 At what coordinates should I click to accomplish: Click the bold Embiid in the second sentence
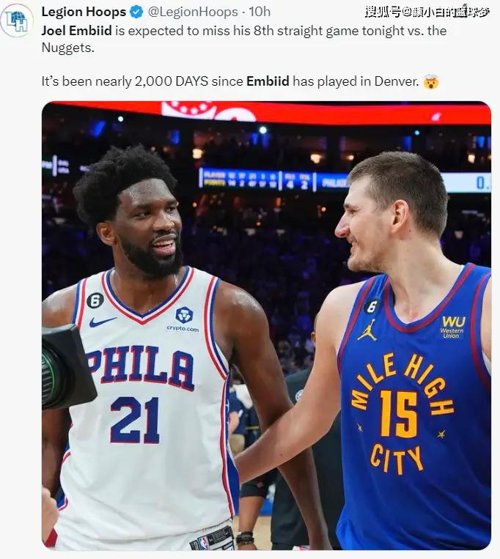click(x=268, y=81)
